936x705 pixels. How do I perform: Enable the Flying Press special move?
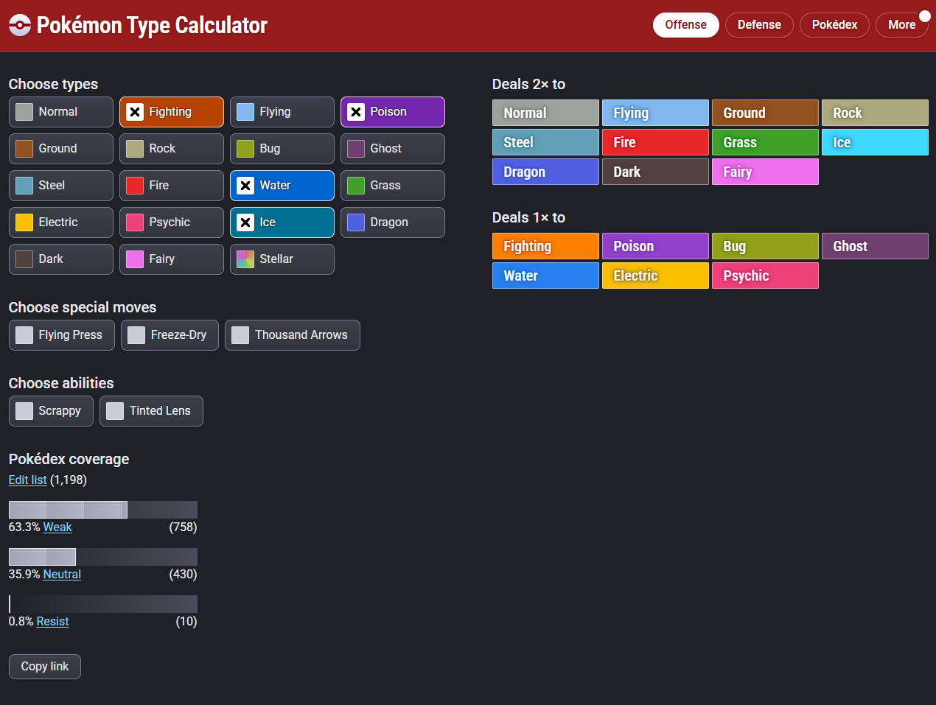(62, 335)
